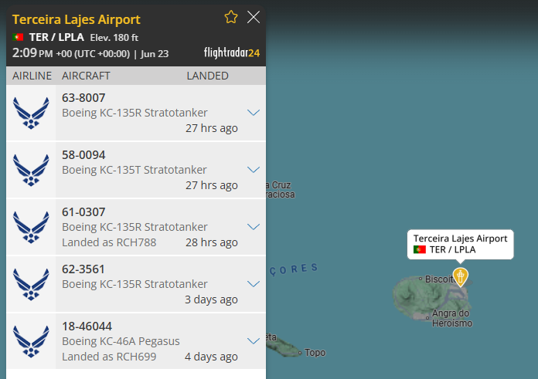This screenshot has width=538, height=379.
Task: Expand the 61-0307 flight row
Action: [253, 227]
